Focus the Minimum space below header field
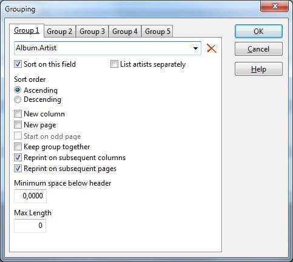 (30, 196)
